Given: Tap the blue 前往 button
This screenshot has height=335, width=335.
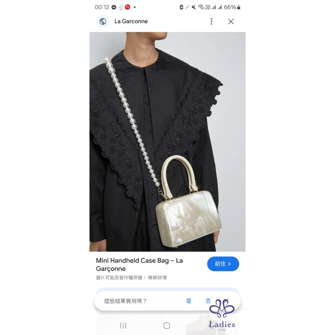Looking at the screenshot, I should point(223,264).
